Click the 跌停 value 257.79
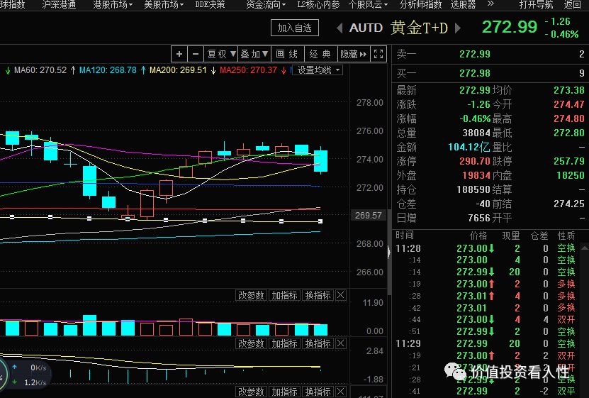 (x=568, y=161)
